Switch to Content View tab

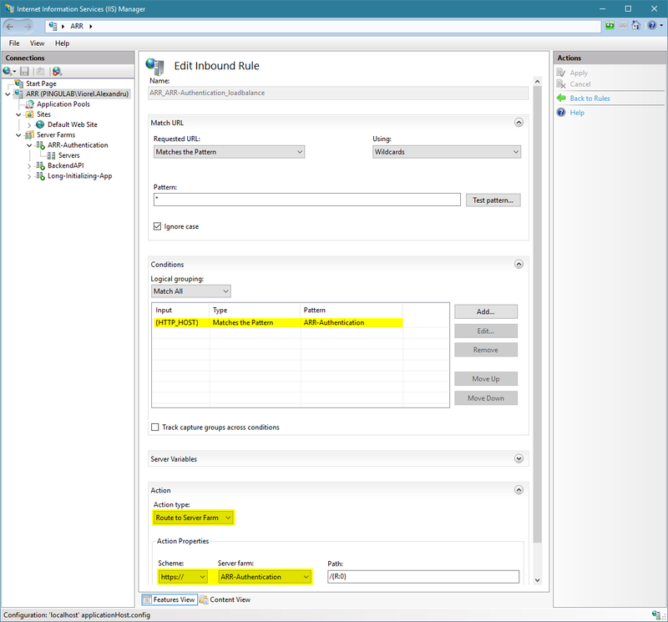pyautogui.click(x=225, y=599)
